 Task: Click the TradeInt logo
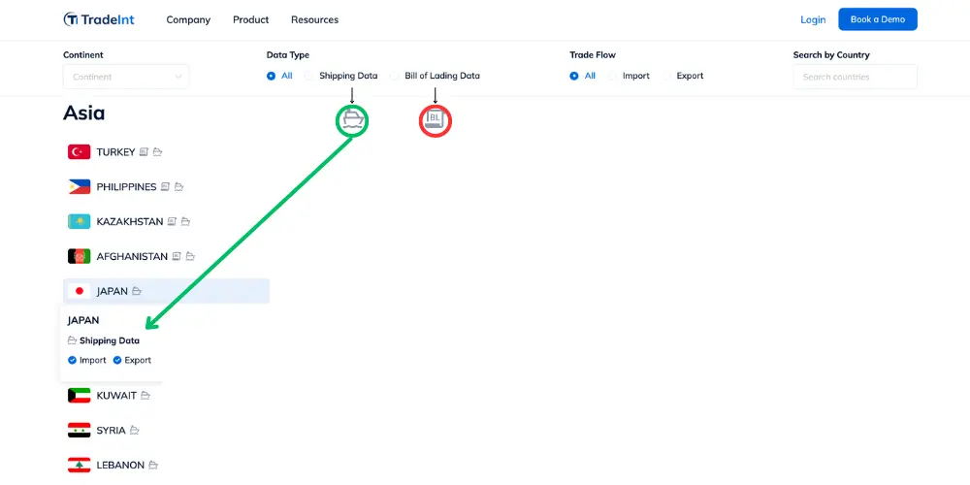99,19
